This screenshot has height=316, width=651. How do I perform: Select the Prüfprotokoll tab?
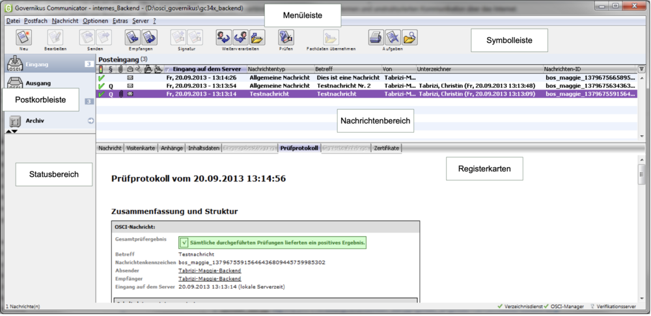tap(299, 148)
